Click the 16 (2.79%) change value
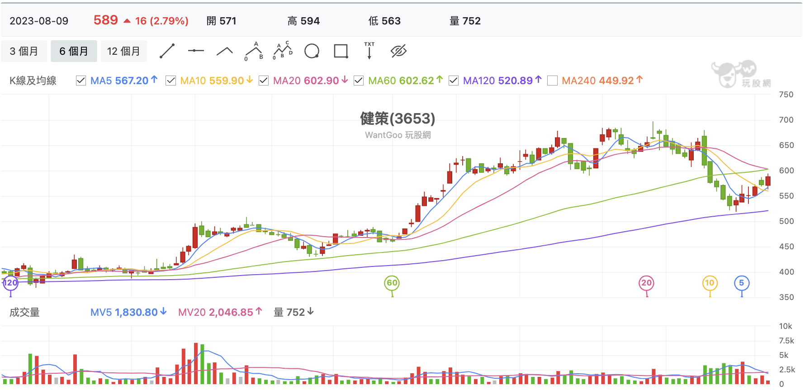Screen dimensions: 805x390 tap(161, 21)
